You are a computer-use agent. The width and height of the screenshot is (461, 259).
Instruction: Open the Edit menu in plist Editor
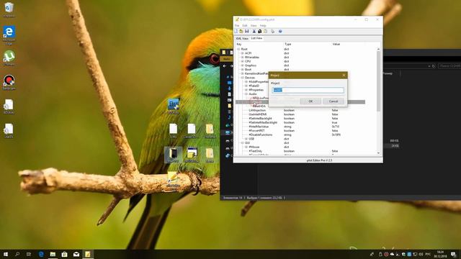(x=245, y=26)
